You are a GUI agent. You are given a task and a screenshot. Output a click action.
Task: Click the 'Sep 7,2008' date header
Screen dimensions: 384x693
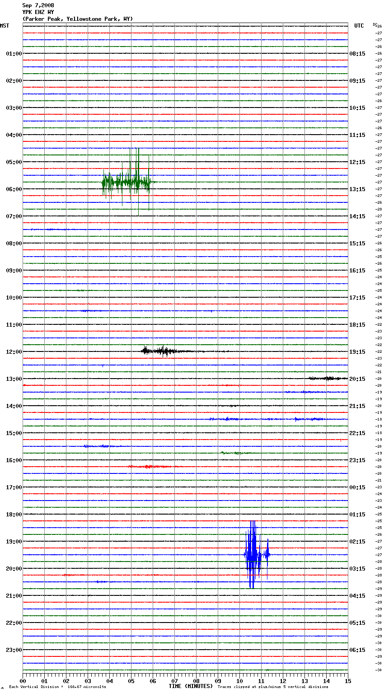click(38, 5)
